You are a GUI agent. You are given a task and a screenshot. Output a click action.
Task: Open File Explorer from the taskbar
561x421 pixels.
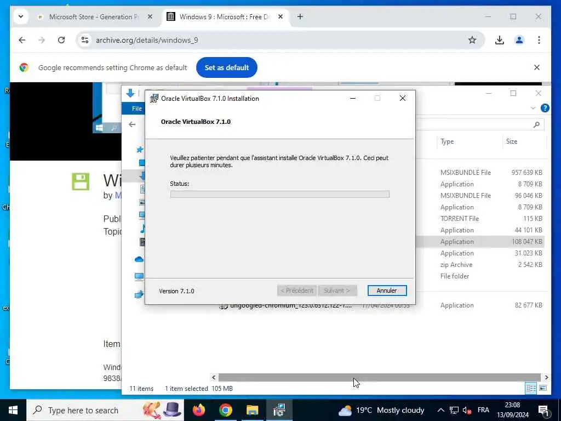coord(252,410)
